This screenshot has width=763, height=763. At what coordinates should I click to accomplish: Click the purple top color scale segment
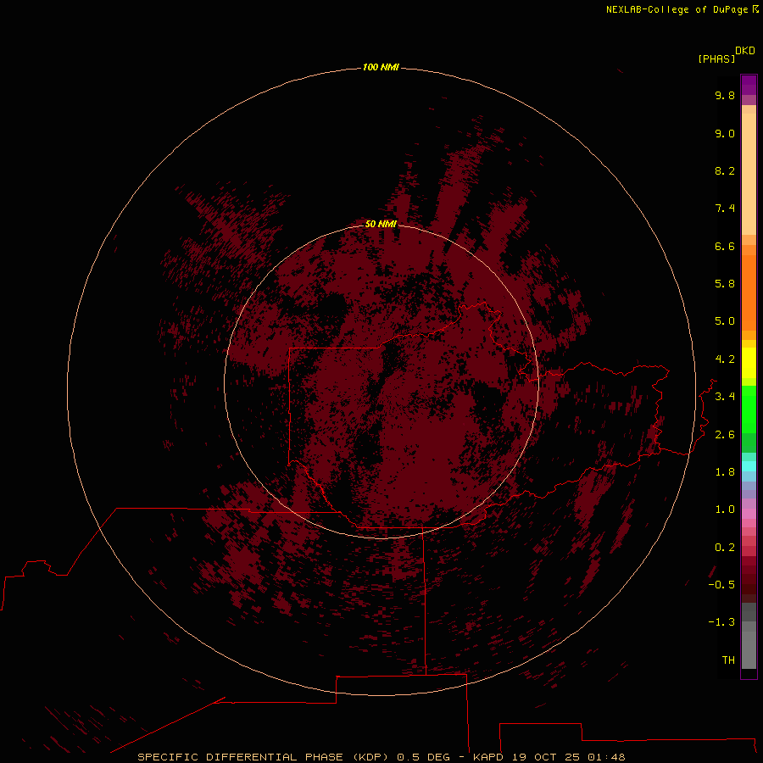(x=749, y=85)
